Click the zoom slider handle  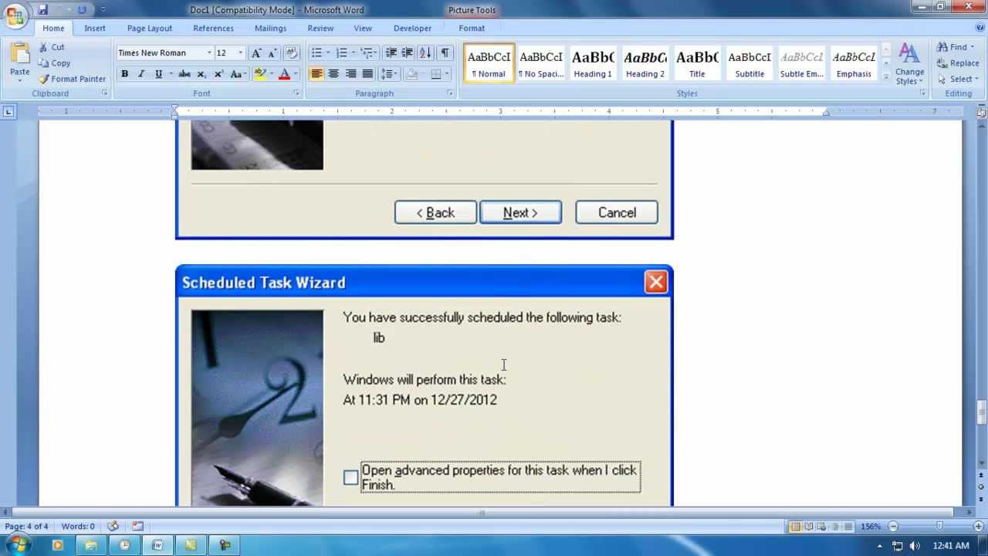939,527
